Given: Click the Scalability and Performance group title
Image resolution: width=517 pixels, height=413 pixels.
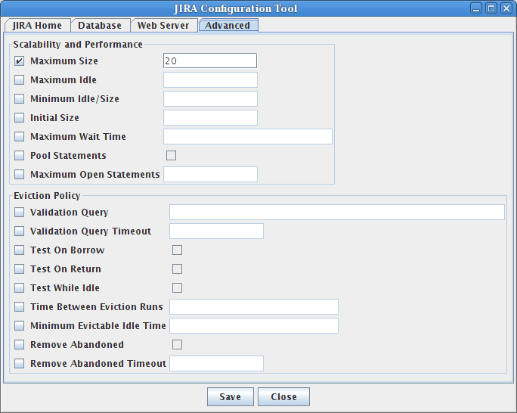Looking at the screenshot, I should (78, 44).
